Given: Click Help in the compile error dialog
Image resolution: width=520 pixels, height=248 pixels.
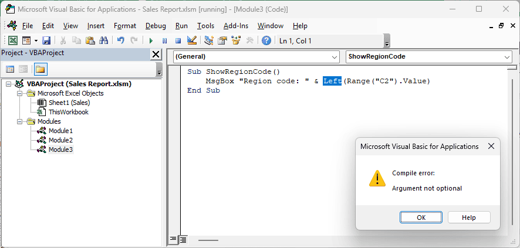Looking at the screenshot, I should 468,218.
